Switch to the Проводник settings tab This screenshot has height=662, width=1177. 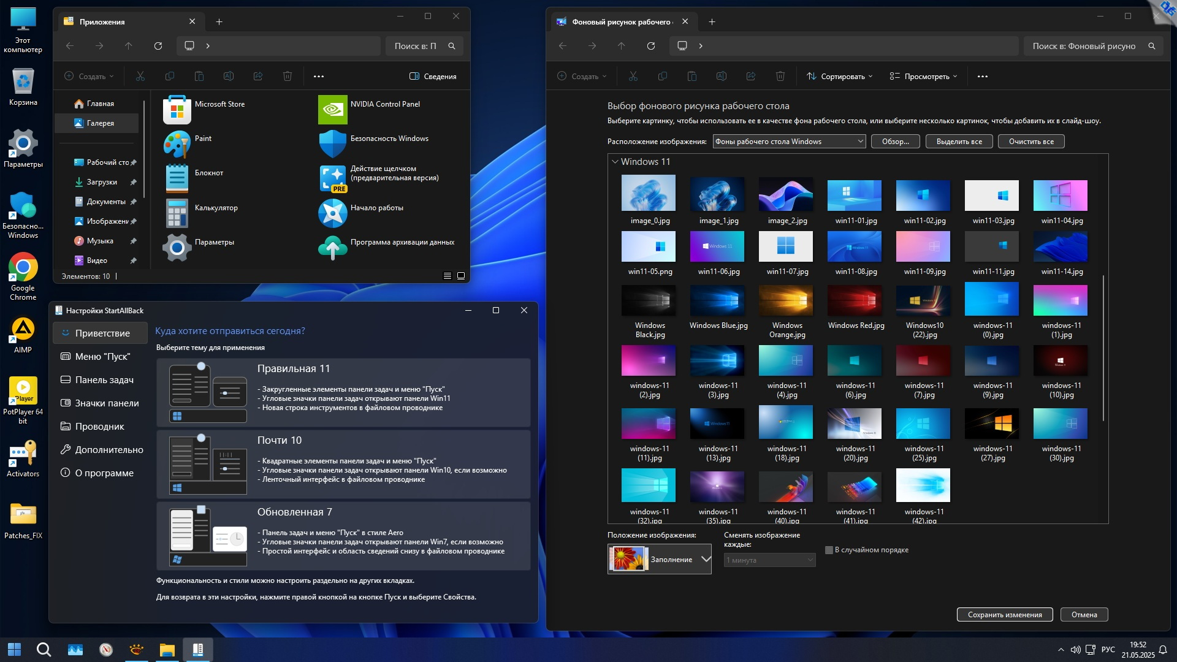point(99,427)
